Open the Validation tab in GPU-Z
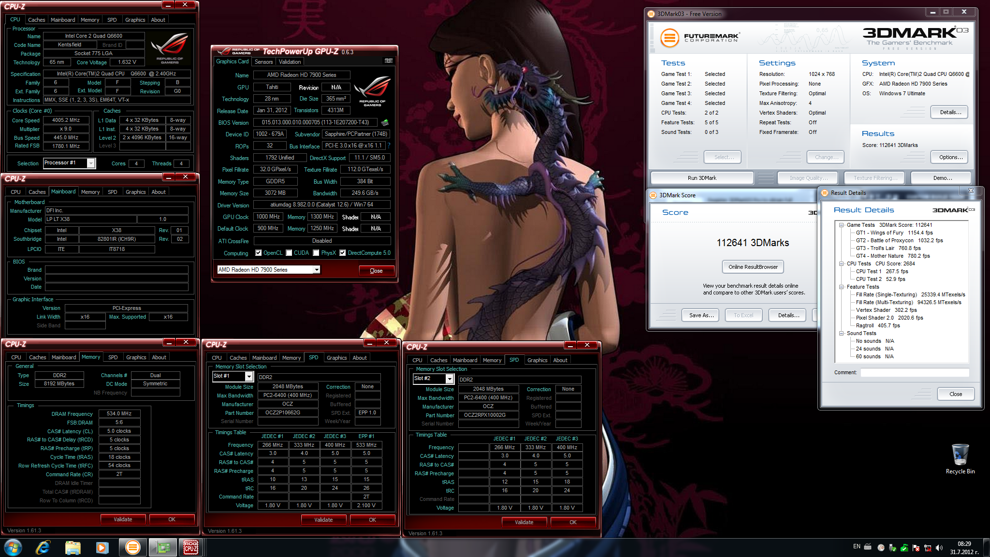Viewport: 990px width, 557px height. tap(290, 62)
